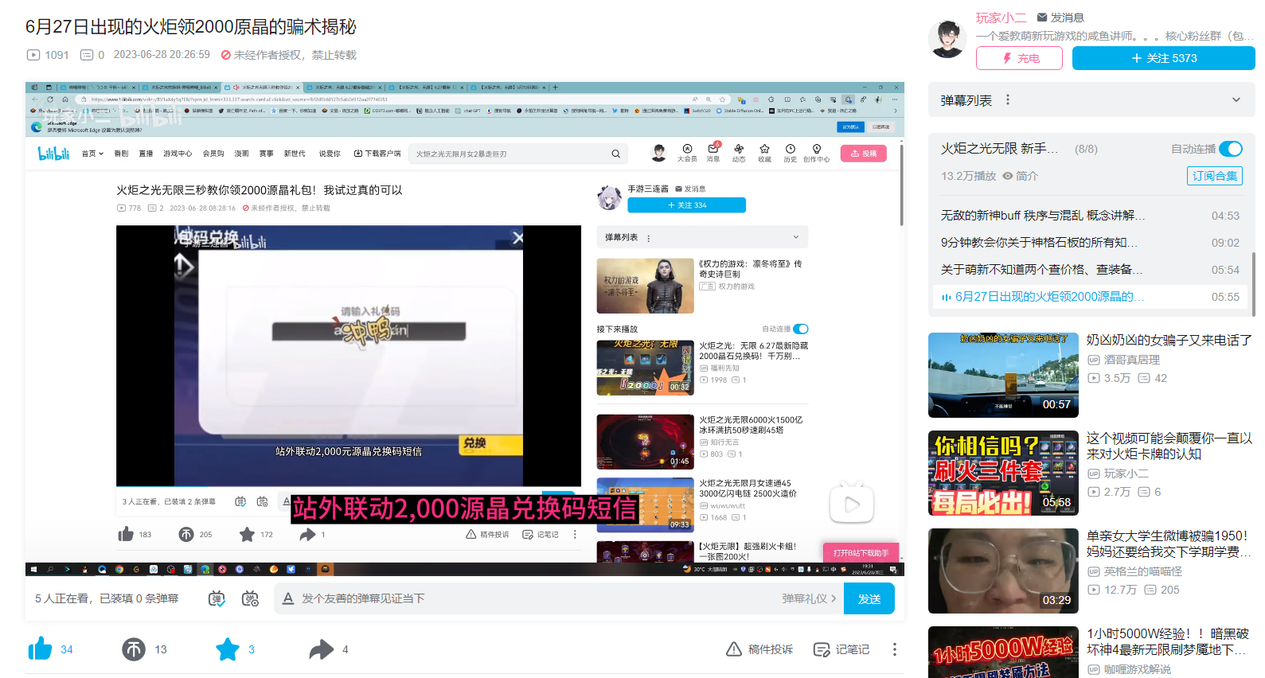Open 弹幕礼仪 link
1265x678 pixels.
pos(809,598)
